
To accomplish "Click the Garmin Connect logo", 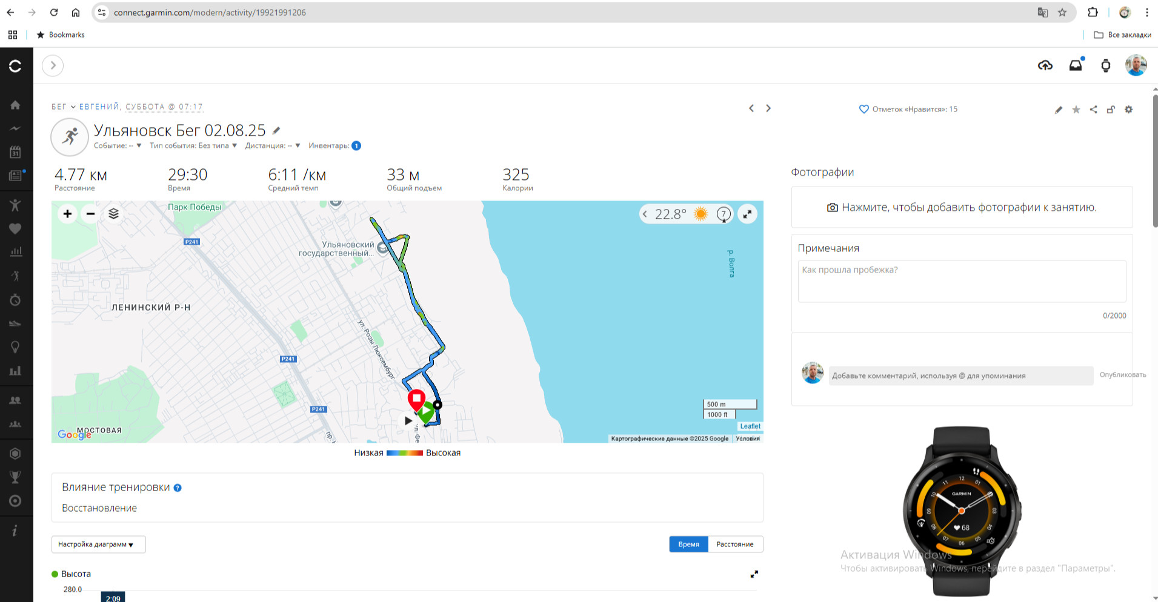I will point(15,66).
